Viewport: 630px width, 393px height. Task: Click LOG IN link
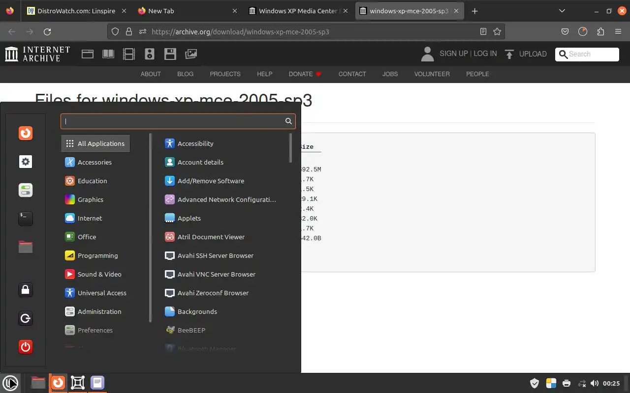485,54
